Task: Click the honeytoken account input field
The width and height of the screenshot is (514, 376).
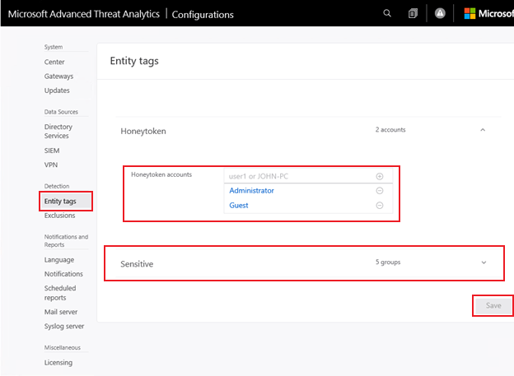Action: pyautogui.click(x=297, y=176)
